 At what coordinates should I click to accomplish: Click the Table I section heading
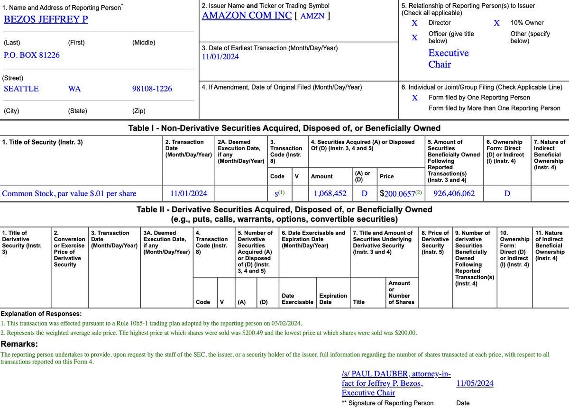click(284, 128)
